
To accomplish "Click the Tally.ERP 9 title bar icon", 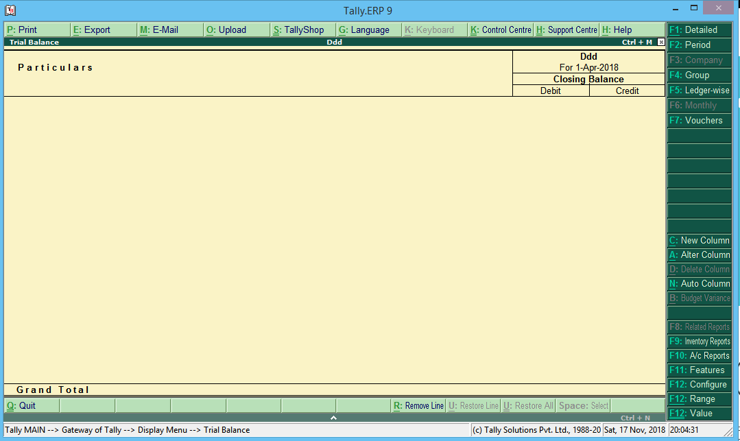I will coord(10,10).
